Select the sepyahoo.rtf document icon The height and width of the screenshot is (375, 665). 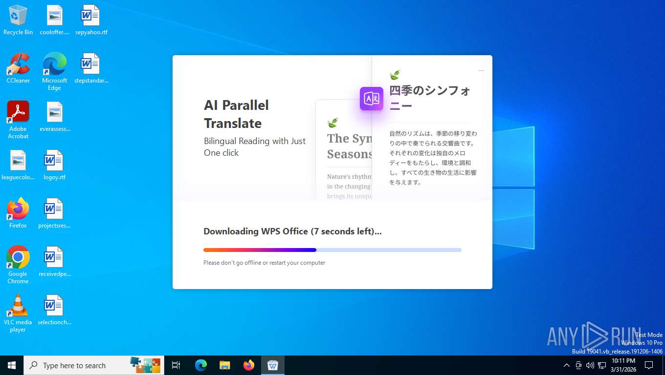tap(91, 20)
